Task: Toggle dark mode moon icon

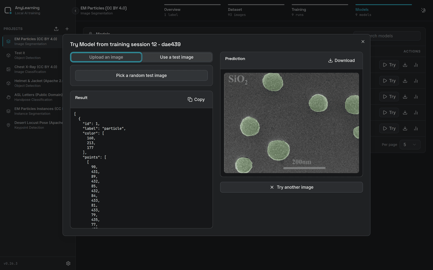Action: pyautogui.click(x=423, y=10)
